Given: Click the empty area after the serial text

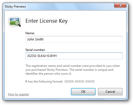Looking at the screenshot, I should [x=90, y=56].
